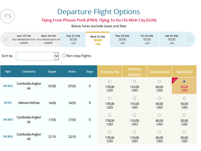Select Special Deal for flight VN 3850
The image size is (201, 151).
pyautogui.click(x=184, y=132)
